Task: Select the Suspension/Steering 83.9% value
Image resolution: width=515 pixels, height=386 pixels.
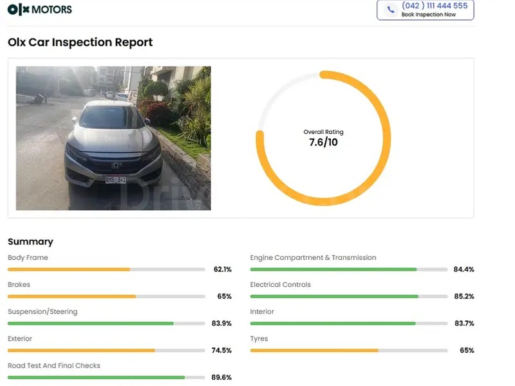Action: pos(221,324)
